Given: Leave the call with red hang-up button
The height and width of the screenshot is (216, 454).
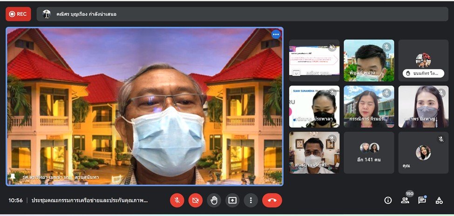Looking at the screenshot, I should [272, 200].
